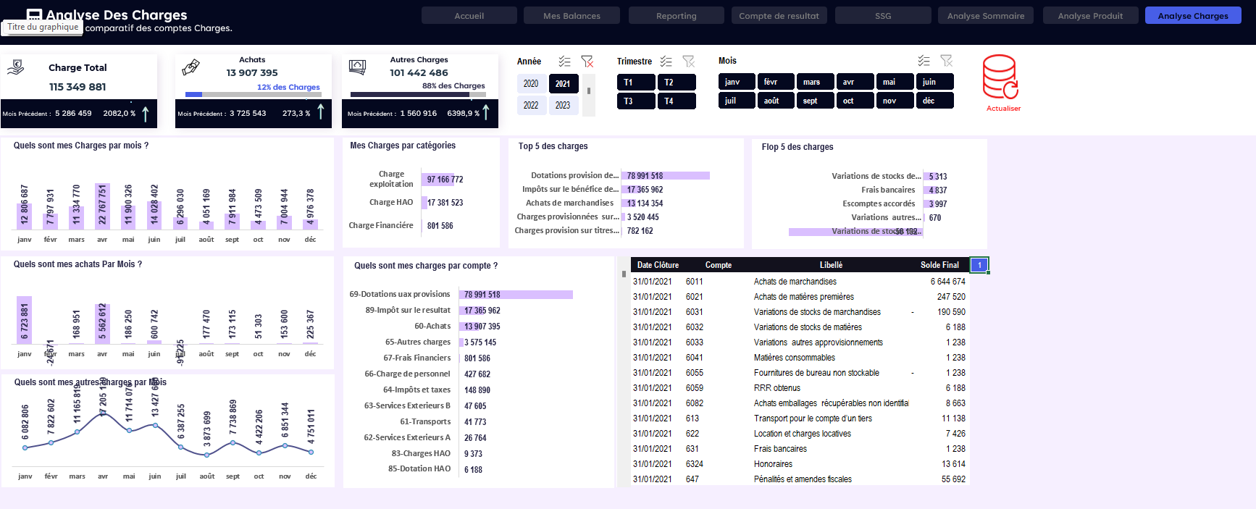Viewport: 1256px width, 509px height.
Task: Click account number 6082 in table
Action: click(x=695, y=403)
